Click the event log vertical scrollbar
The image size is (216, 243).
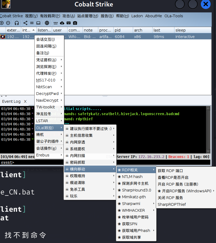click(208, 129)
